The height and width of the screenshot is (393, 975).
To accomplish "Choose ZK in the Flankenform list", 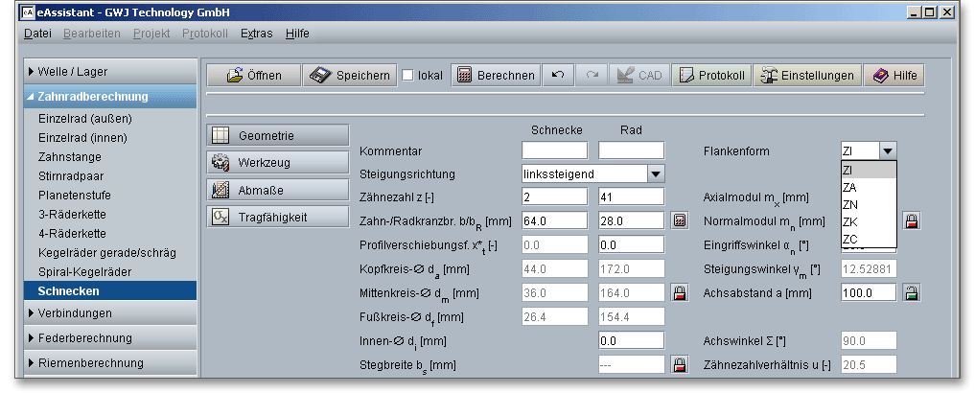I will (850, 221).
